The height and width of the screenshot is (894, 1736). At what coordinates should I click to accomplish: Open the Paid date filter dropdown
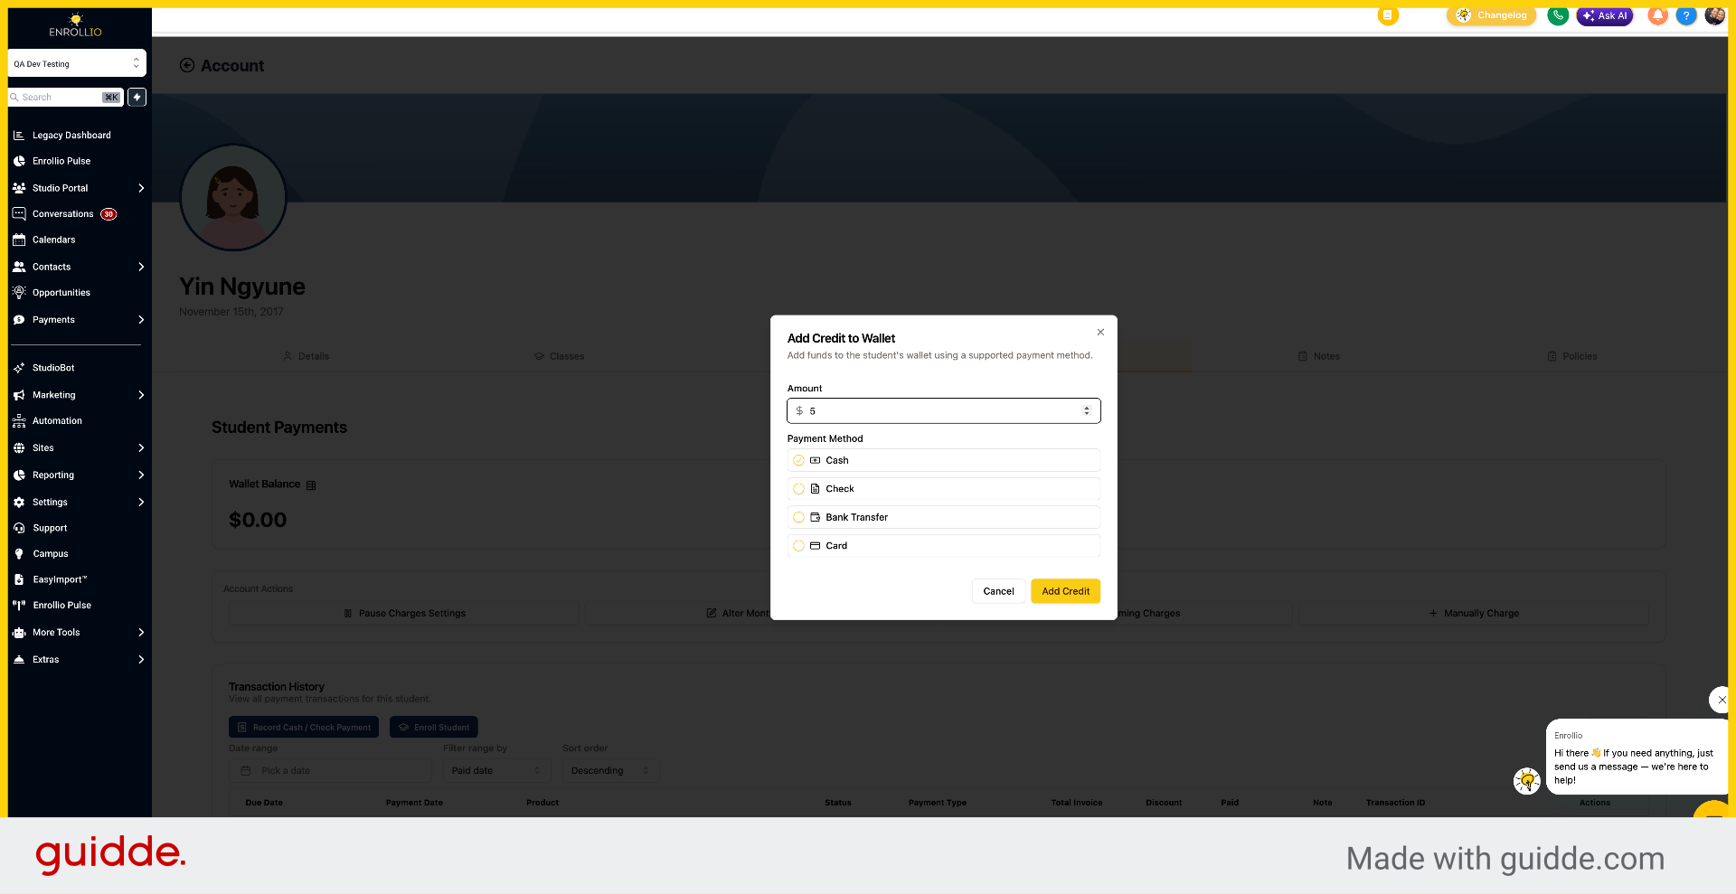[496, 771]
